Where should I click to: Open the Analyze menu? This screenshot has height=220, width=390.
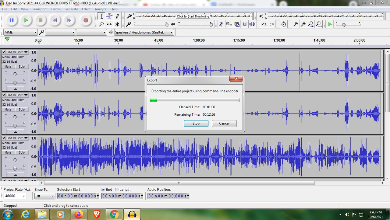(101, 9)
